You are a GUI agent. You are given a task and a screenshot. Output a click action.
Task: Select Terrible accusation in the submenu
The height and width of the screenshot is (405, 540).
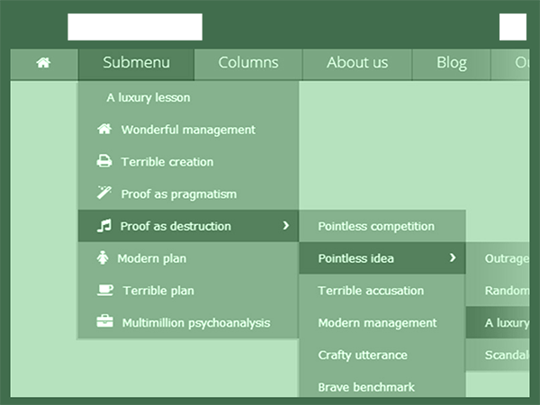(371, 291)
